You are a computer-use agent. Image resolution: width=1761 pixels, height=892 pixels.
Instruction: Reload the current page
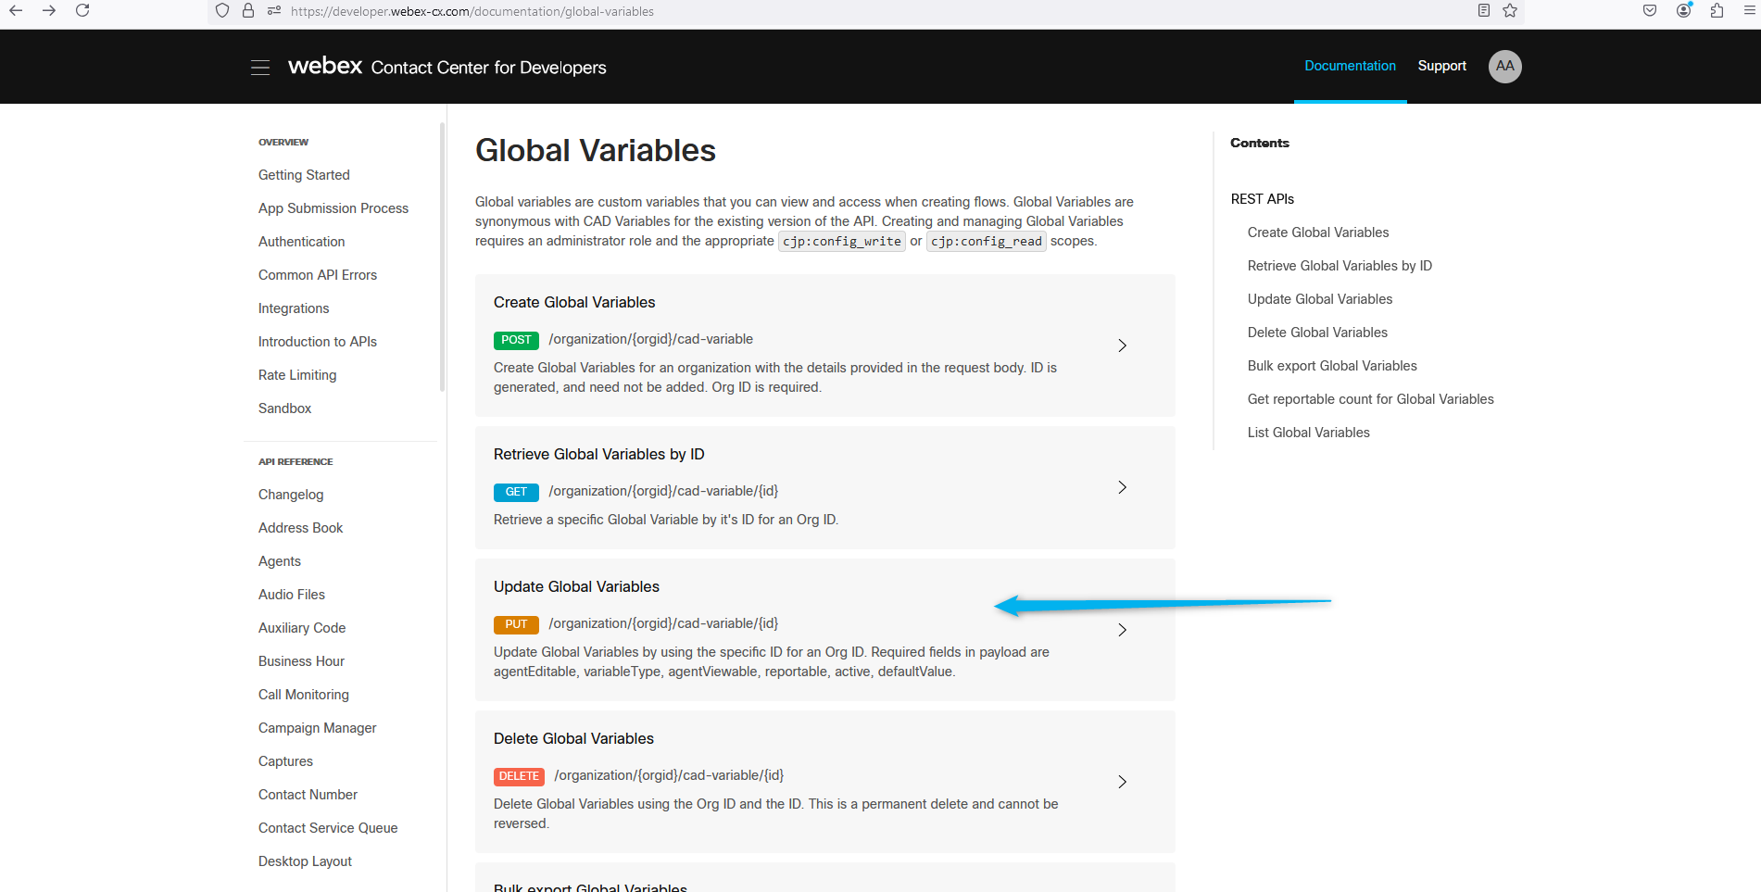[82, 11]
